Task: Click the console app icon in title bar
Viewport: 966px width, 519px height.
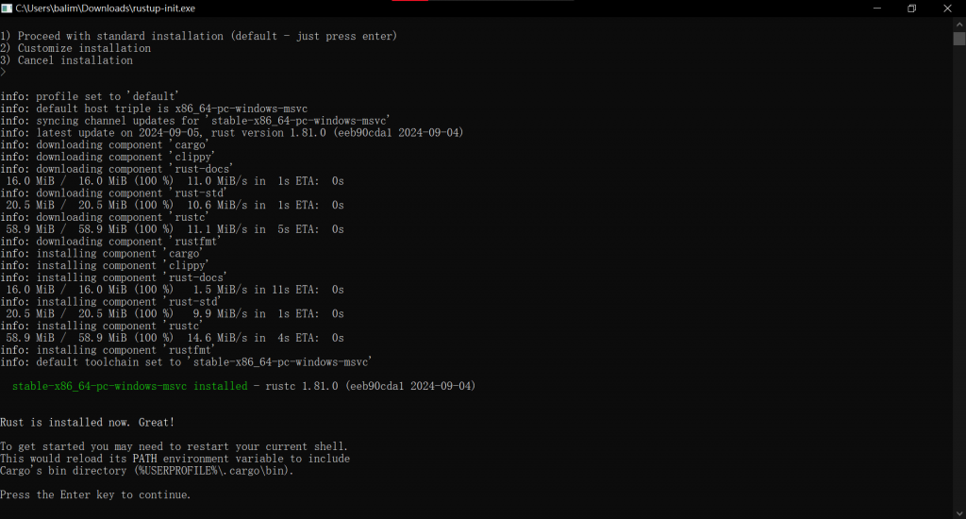Action: pyautogui.click(x=7, y=8)
